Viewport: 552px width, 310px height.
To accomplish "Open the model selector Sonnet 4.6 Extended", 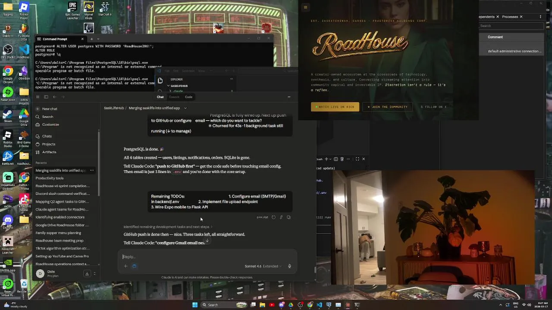I will click(263, 266).
